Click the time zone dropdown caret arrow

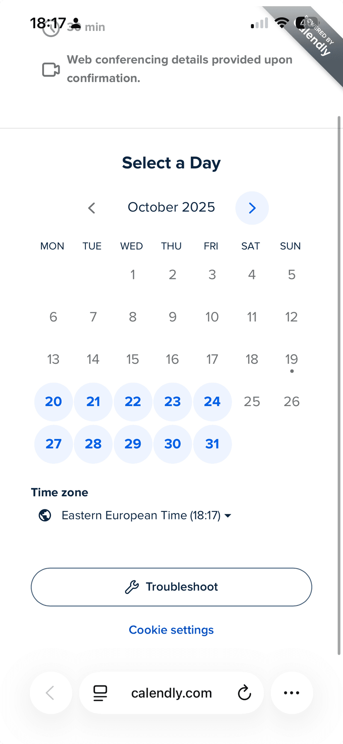click(228, 516)
